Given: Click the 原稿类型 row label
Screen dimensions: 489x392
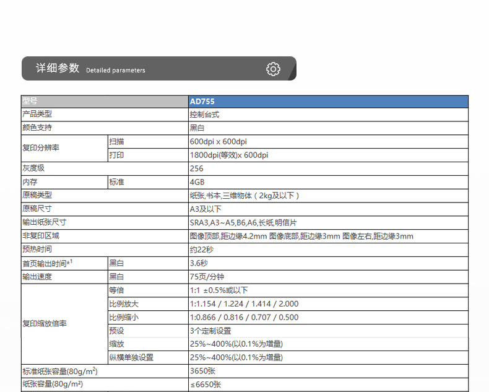Looking at the screenshot, I should click(37, 196).
